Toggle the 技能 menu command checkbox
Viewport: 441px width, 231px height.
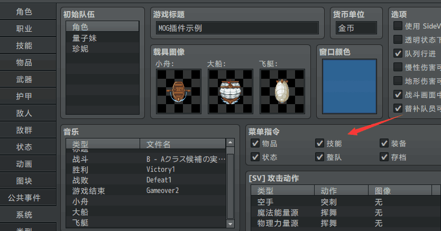tap(320, 143)
